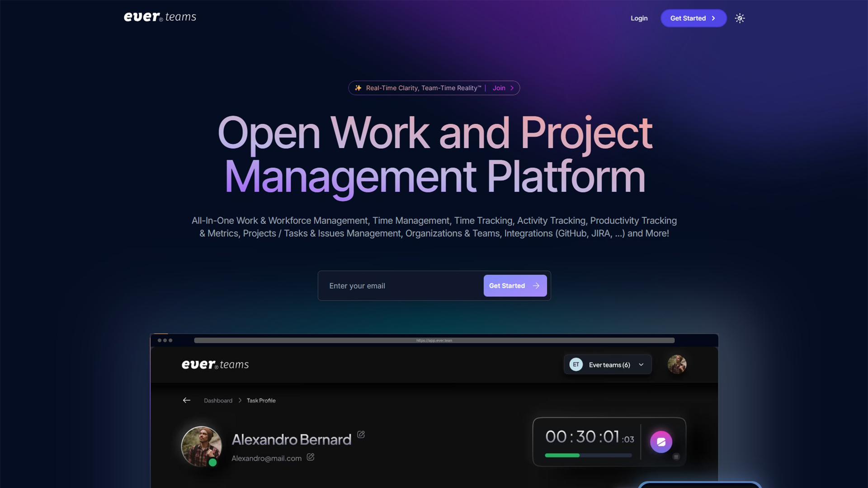The image size is (868, 488).
Task: Click the edit icon next to Alexandro Bernard
Action: 361,434
